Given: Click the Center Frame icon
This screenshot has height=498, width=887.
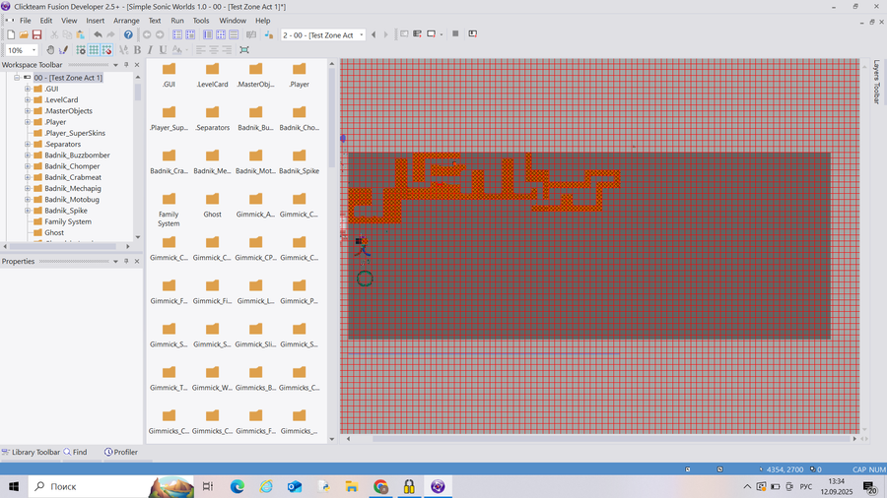Looking at the screenshot, I should [x=244, y=50].
